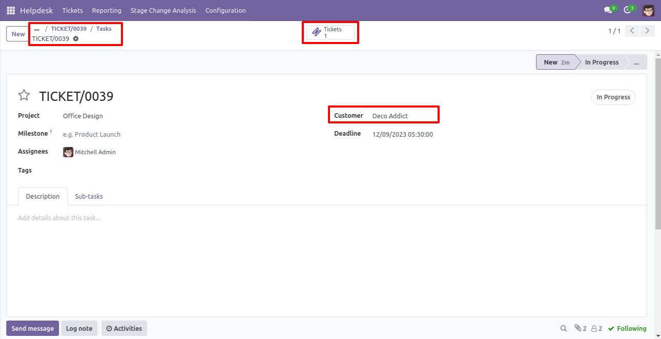
Task: Set stage to In Progress in statusbar
Action: coord(602,62)
